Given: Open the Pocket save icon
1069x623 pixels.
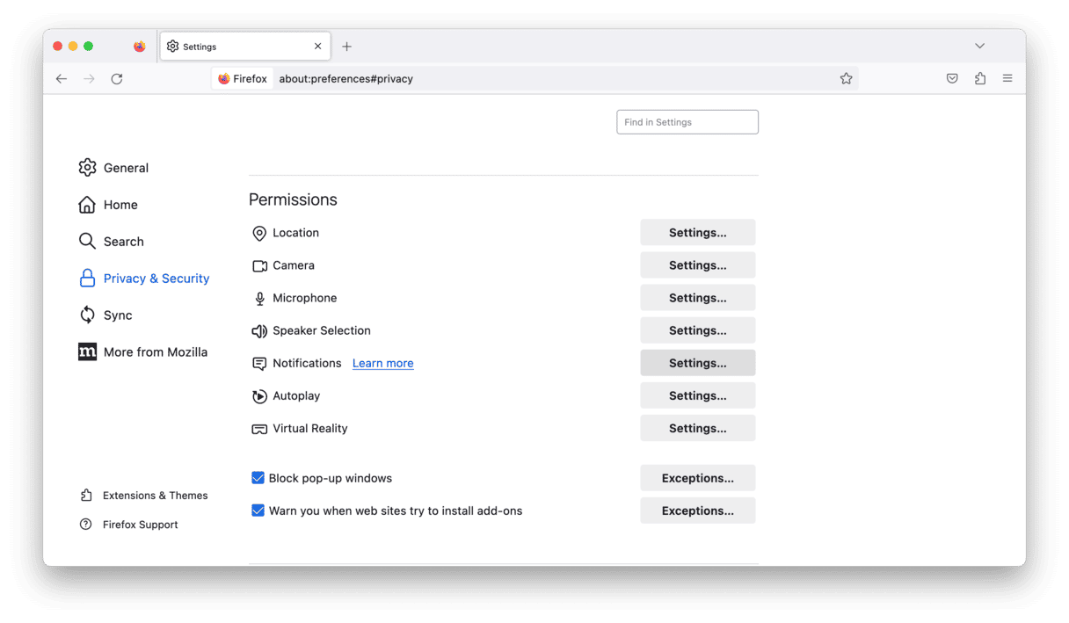Looking at the screenshot, I should point(952,79).
